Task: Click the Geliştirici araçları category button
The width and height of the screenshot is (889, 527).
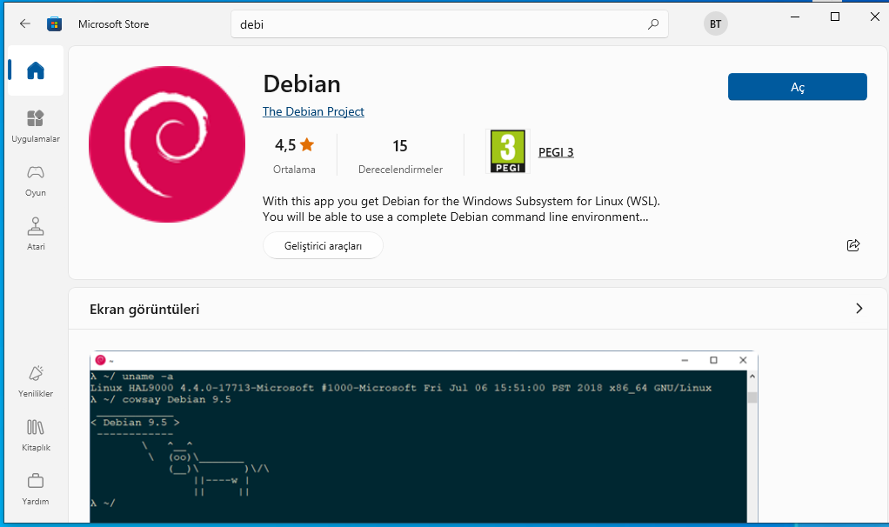Action: pyautogui.click(x=323, y=246)
